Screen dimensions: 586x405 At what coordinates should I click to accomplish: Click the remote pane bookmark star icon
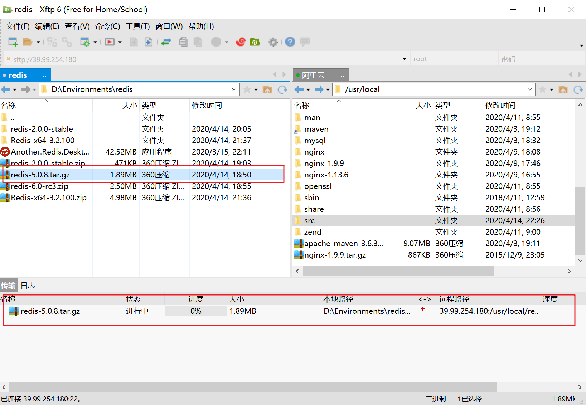[543, 89]
